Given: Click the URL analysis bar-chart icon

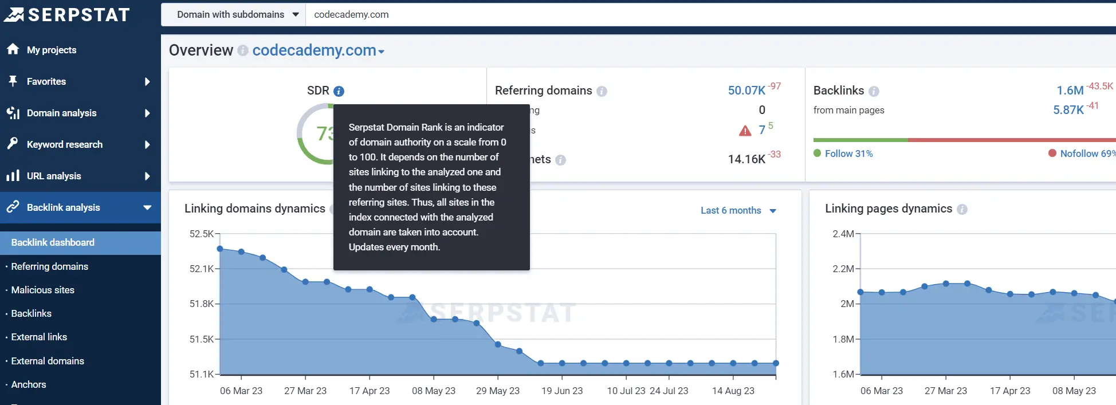Looking at the screenshot, I should (13, 175).
